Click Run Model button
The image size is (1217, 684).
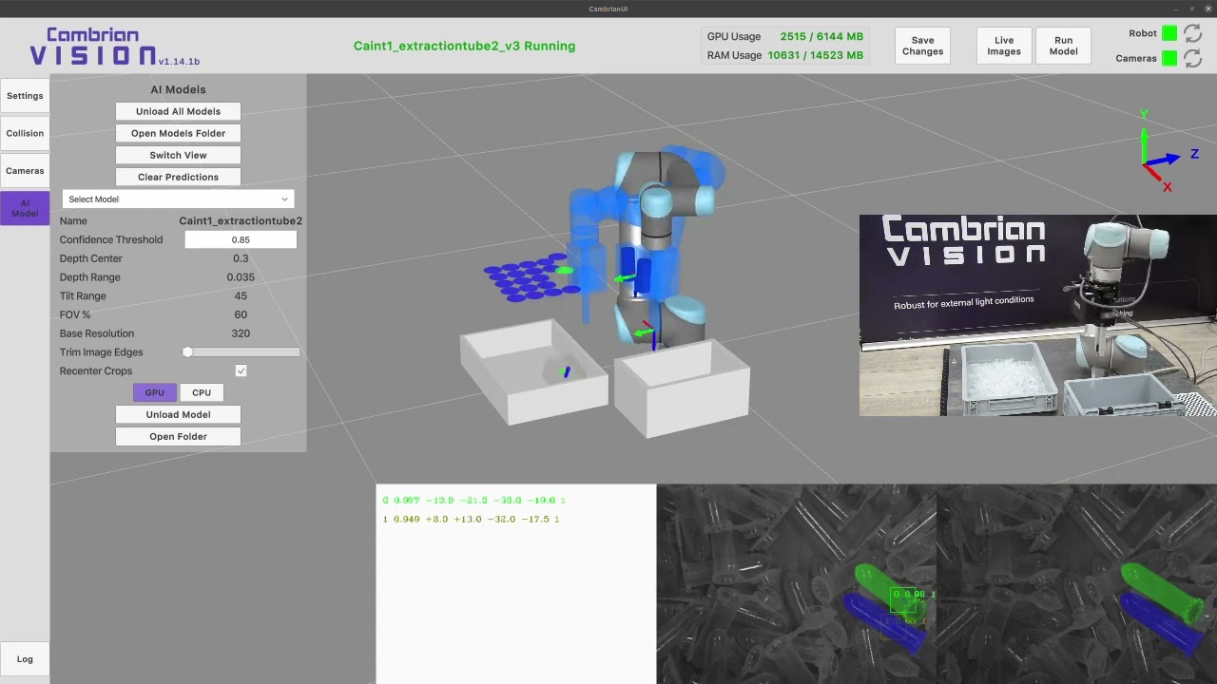pyautogui.click(x=1063, y=46)
